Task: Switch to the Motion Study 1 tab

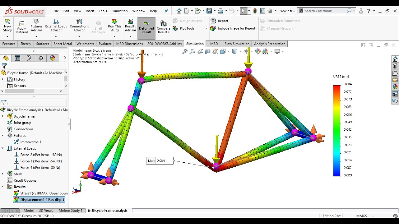Action: tap(70, 211)
